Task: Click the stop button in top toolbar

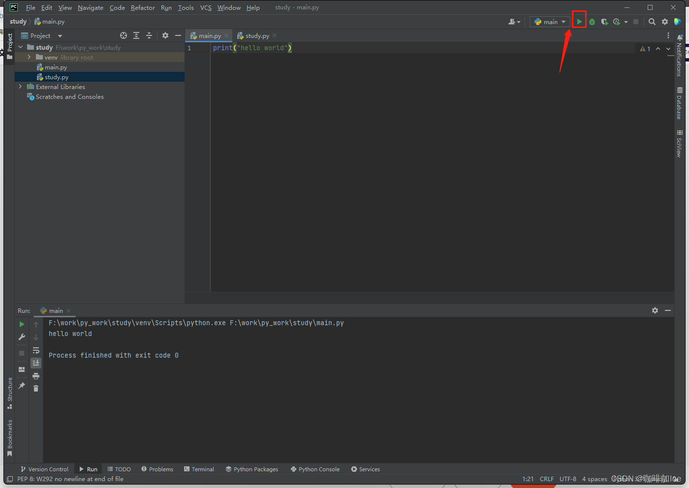Action: [636, 22]
